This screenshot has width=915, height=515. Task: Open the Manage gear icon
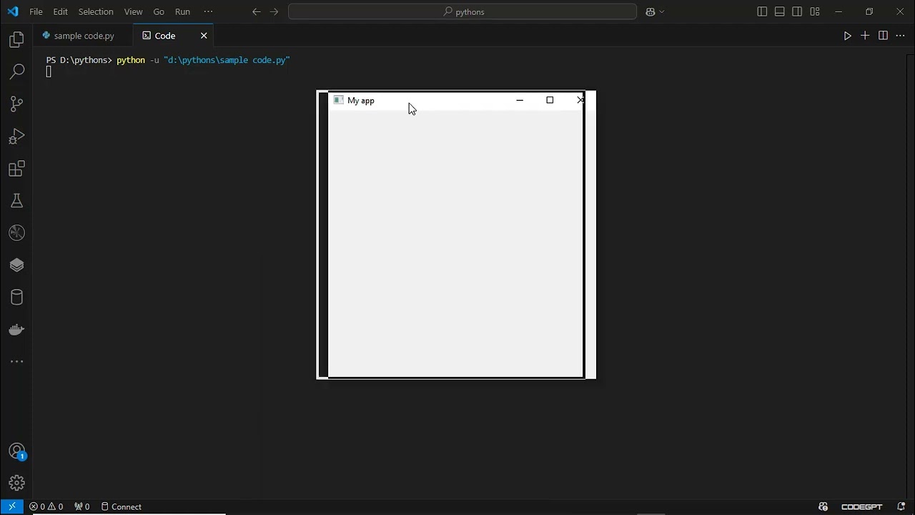pyautogui.click(x=16, y=483)
